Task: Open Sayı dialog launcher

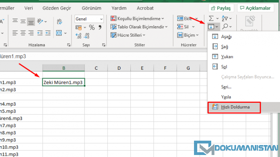Action: (104, 45)
